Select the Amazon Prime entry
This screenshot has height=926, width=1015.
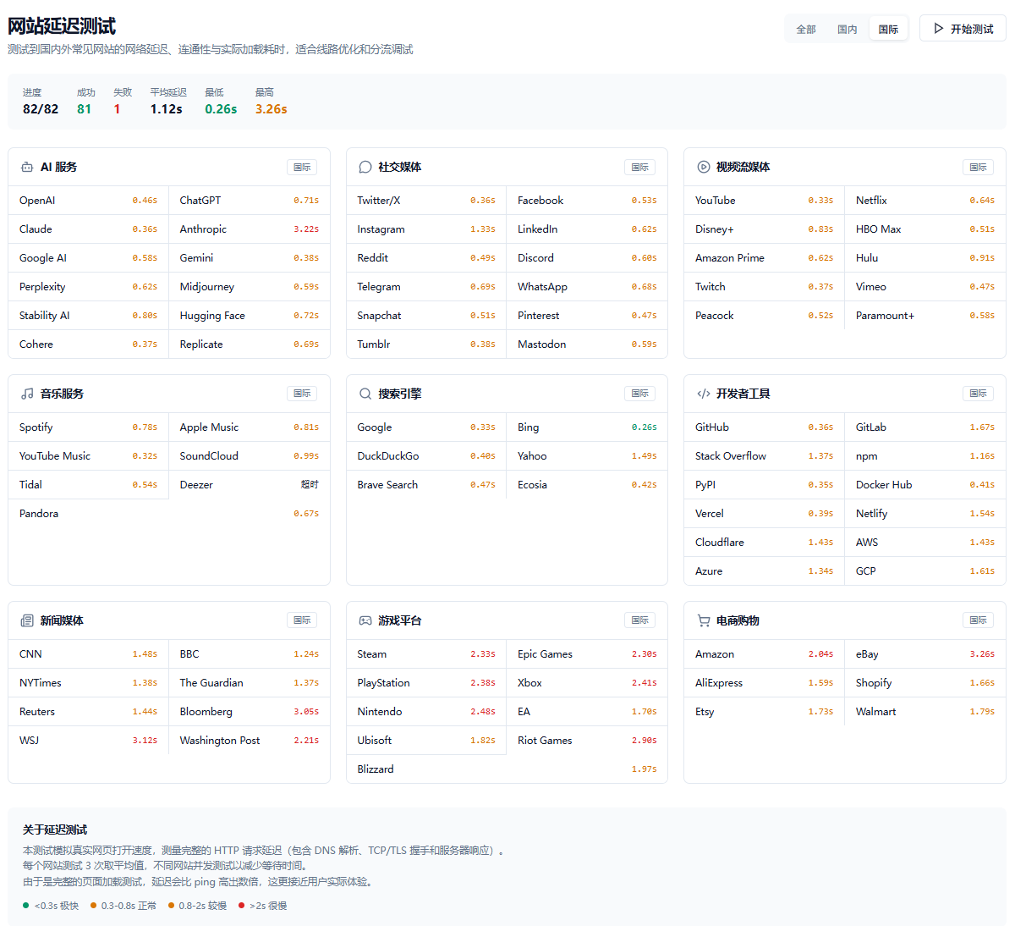click(x=765, y=258)
